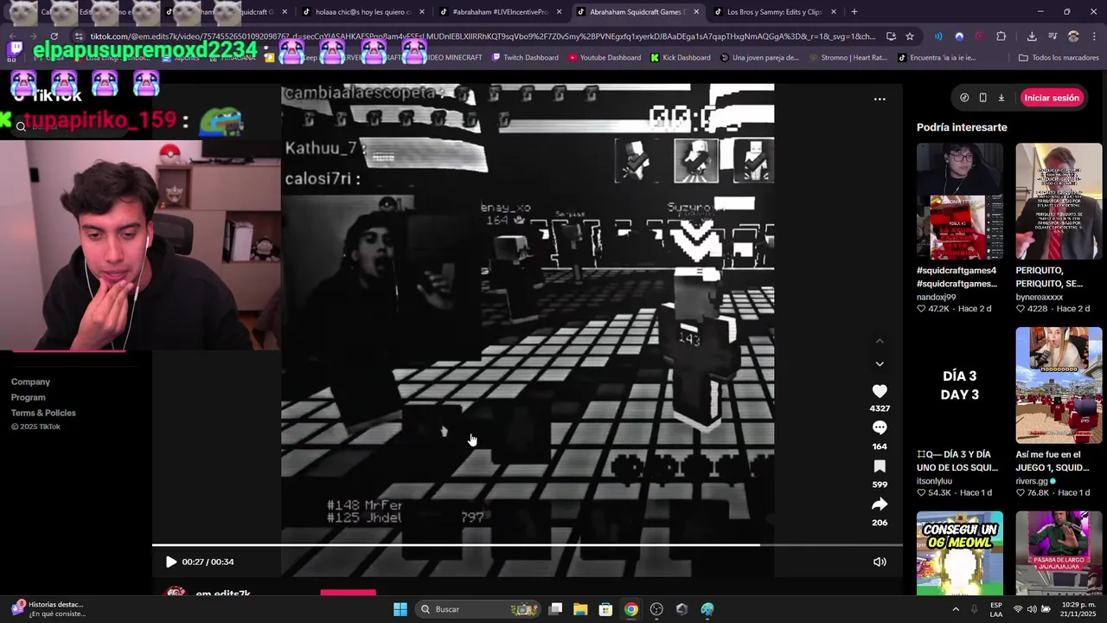Image resolution: width=1107 pixels, height=623 pixels.
Task: Open the 'Encuentra ia ia ie ie' bookmark
Action: tap(937, 58)
